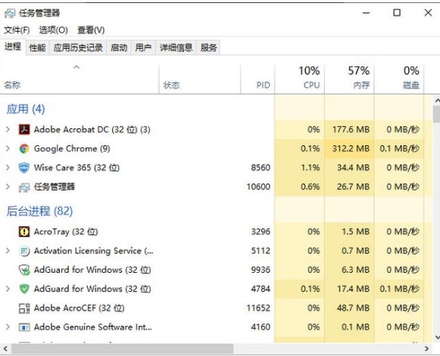Open the 详细信息 tab

pyautogui.click(x=176, y=48)
